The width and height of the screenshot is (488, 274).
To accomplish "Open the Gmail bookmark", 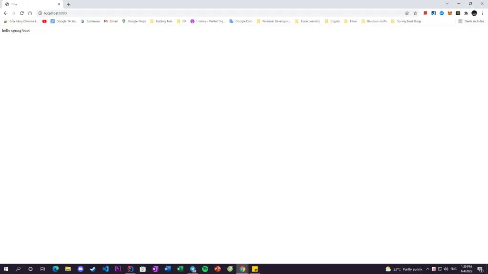I will (x=111, y=21).
